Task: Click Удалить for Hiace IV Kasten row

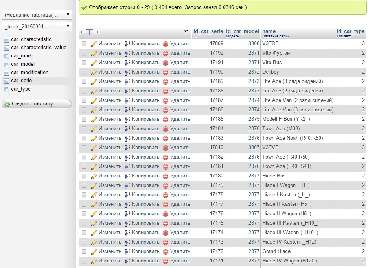Action: click(180, 242)
